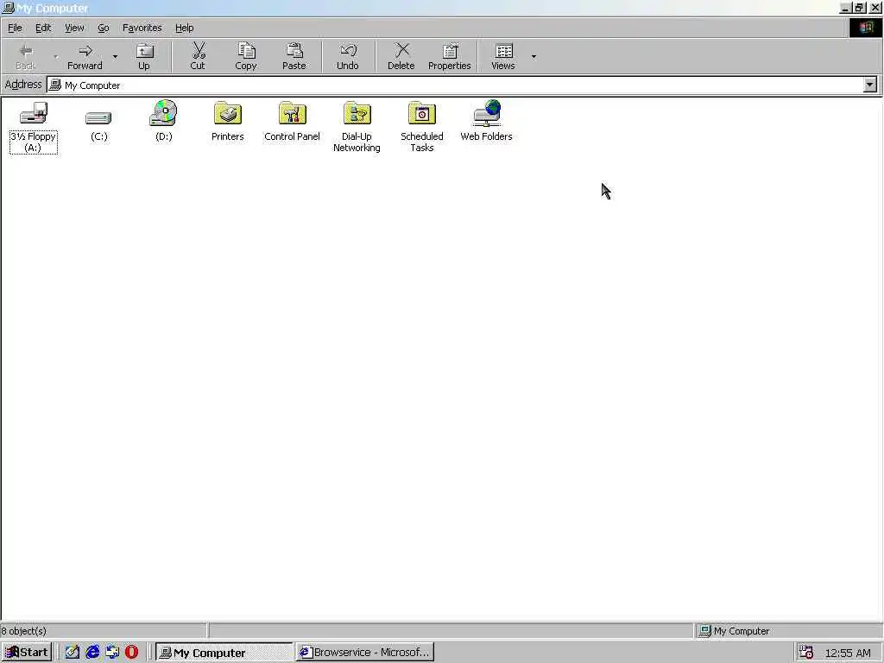Viewport: 884px width, 663px height.
Task: Minimize the My Computer window
Action: pos(845,8)
